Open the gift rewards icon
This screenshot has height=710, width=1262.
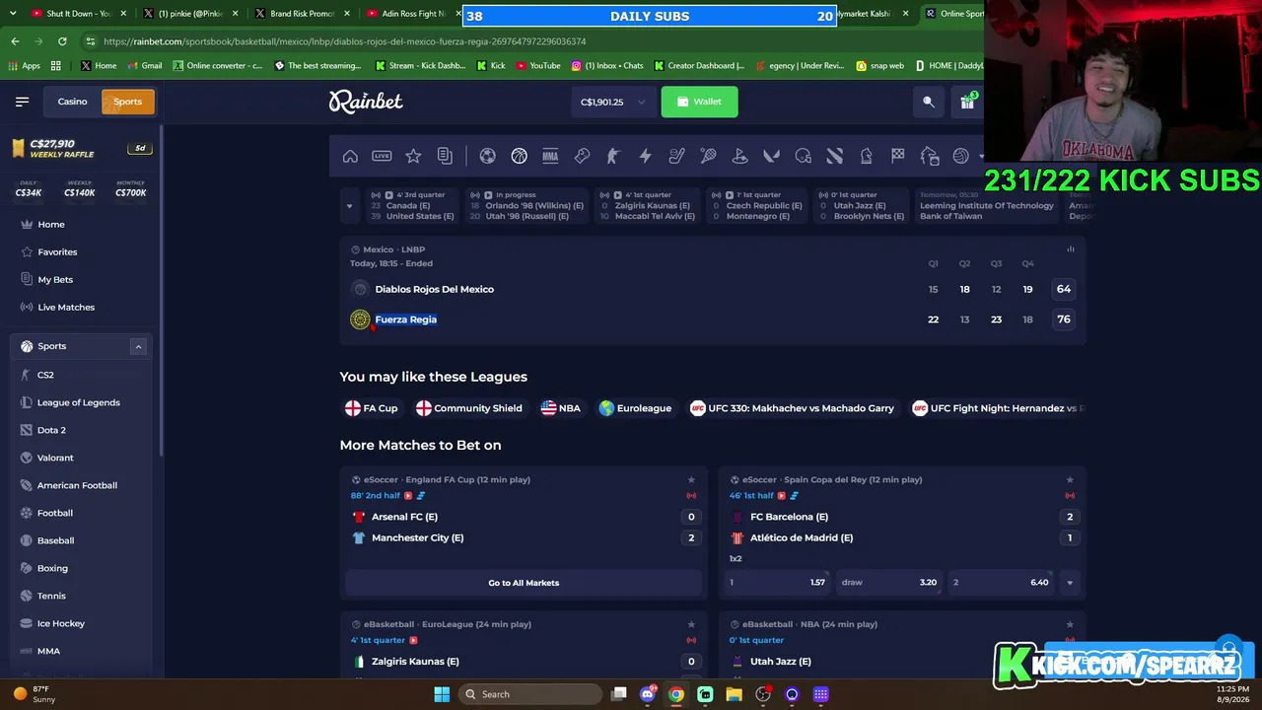click(x=967, y=102)
